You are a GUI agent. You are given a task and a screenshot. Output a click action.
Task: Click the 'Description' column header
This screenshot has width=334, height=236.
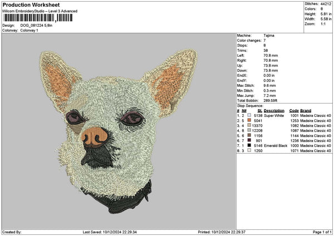click(x=274, y=111)
